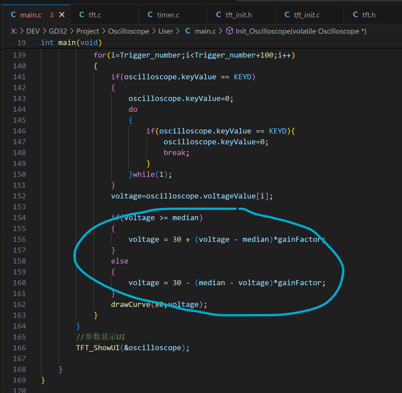Click the TFT_ShowUI function call
The height and width of the screenshot is (393, 402).
click(x=98, y=348)
